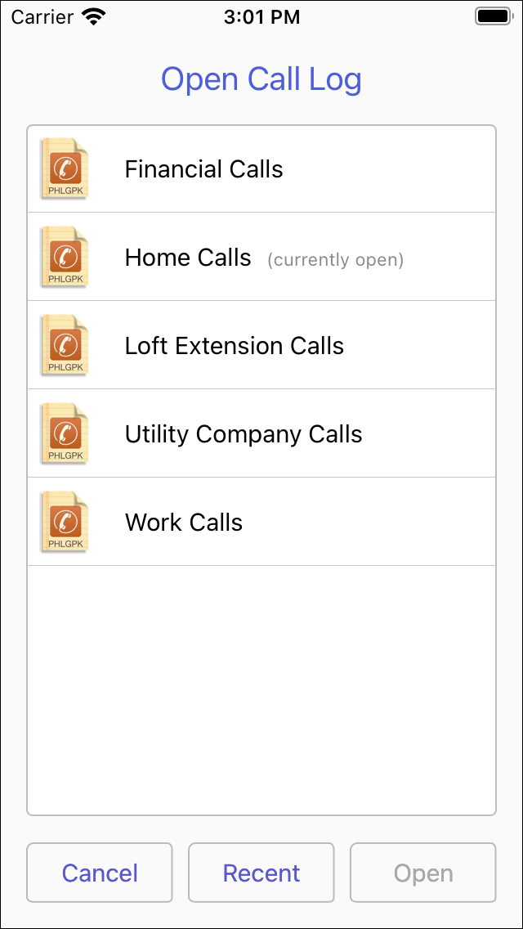523x929 pixels.
Task: Select the Home Calls log name
Action: pos(188,258)
